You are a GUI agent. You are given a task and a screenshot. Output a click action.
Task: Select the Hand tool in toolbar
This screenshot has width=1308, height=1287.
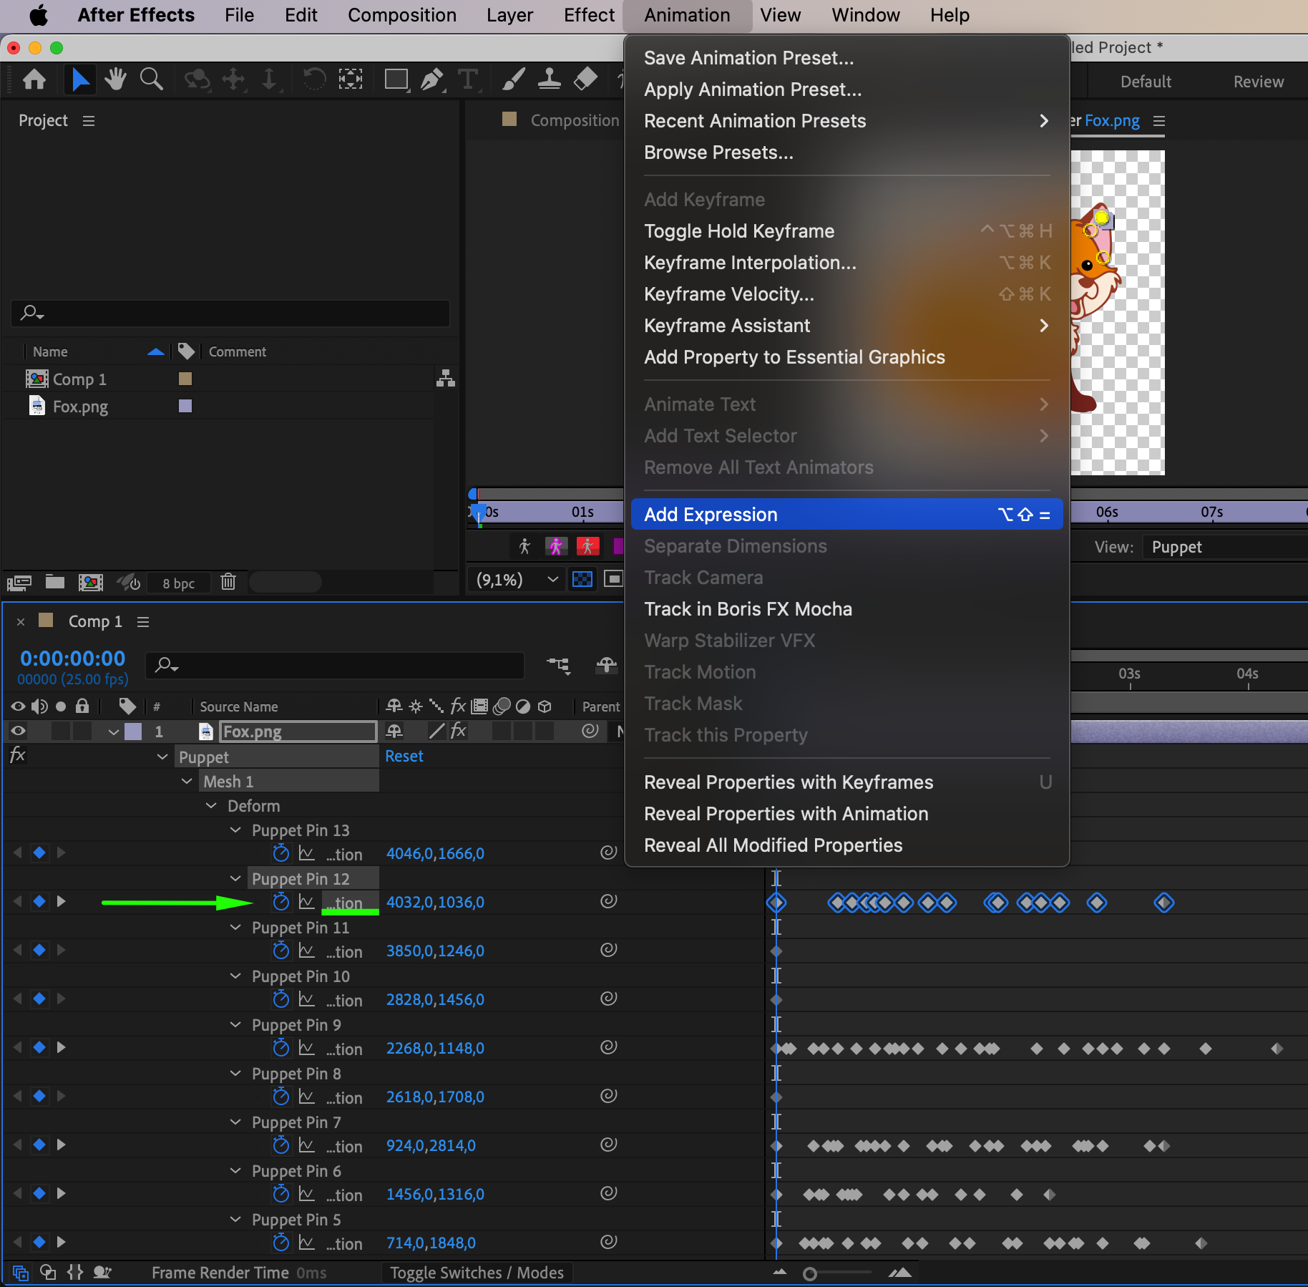tap(114, 79)
